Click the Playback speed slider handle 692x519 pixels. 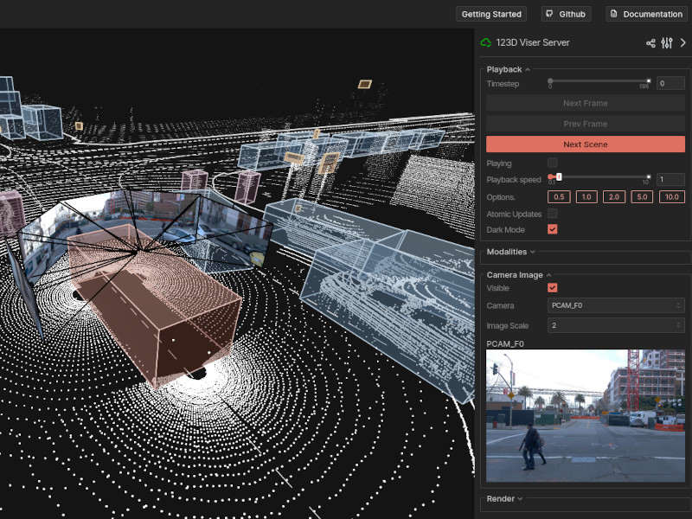pyautogui.click(x=559, y=177)
